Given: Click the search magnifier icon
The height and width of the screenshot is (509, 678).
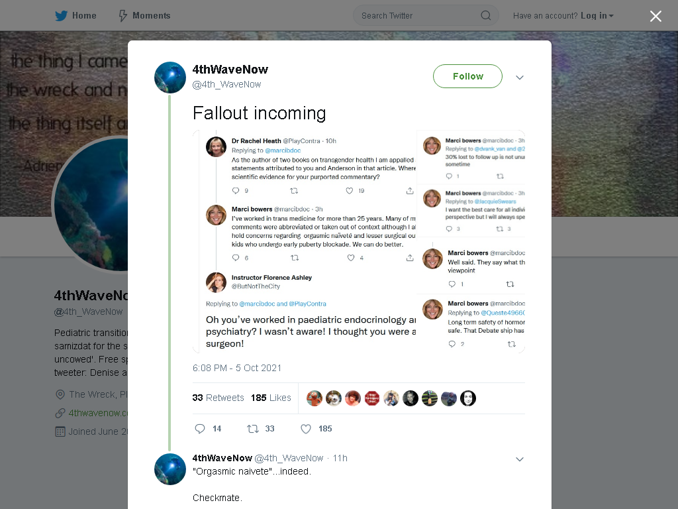Looking at the screenshot, I should pos(485,16).
